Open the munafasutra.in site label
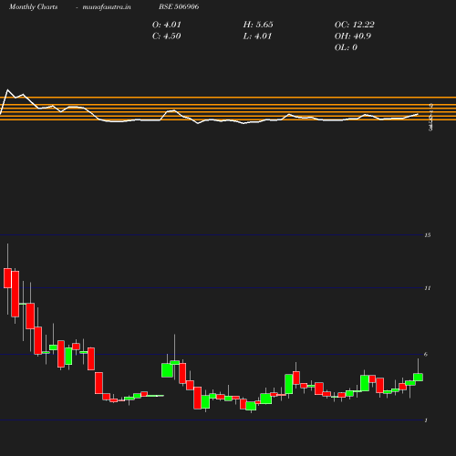 [107, 7]
